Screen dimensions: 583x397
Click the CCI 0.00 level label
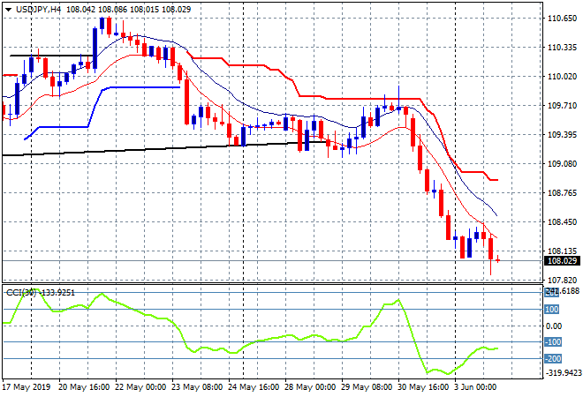pyautogui.click(x=553, y=326)
